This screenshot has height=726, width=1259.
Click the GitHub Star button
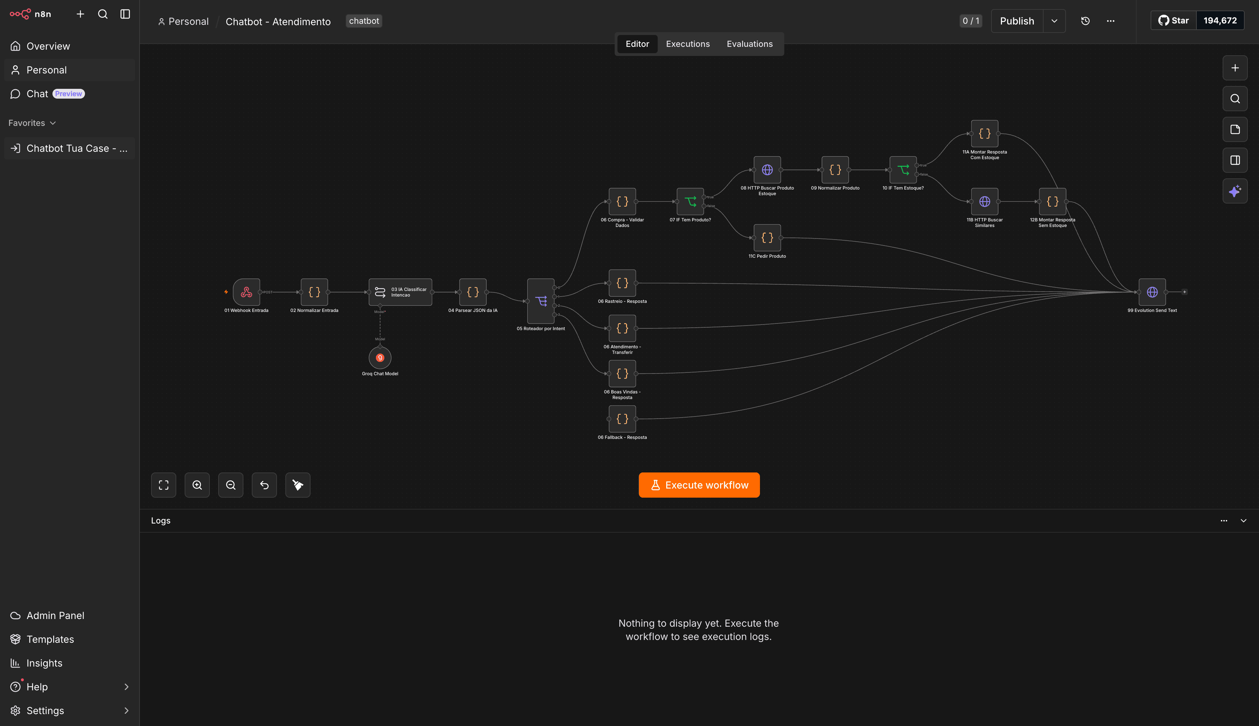point(1174,20)
